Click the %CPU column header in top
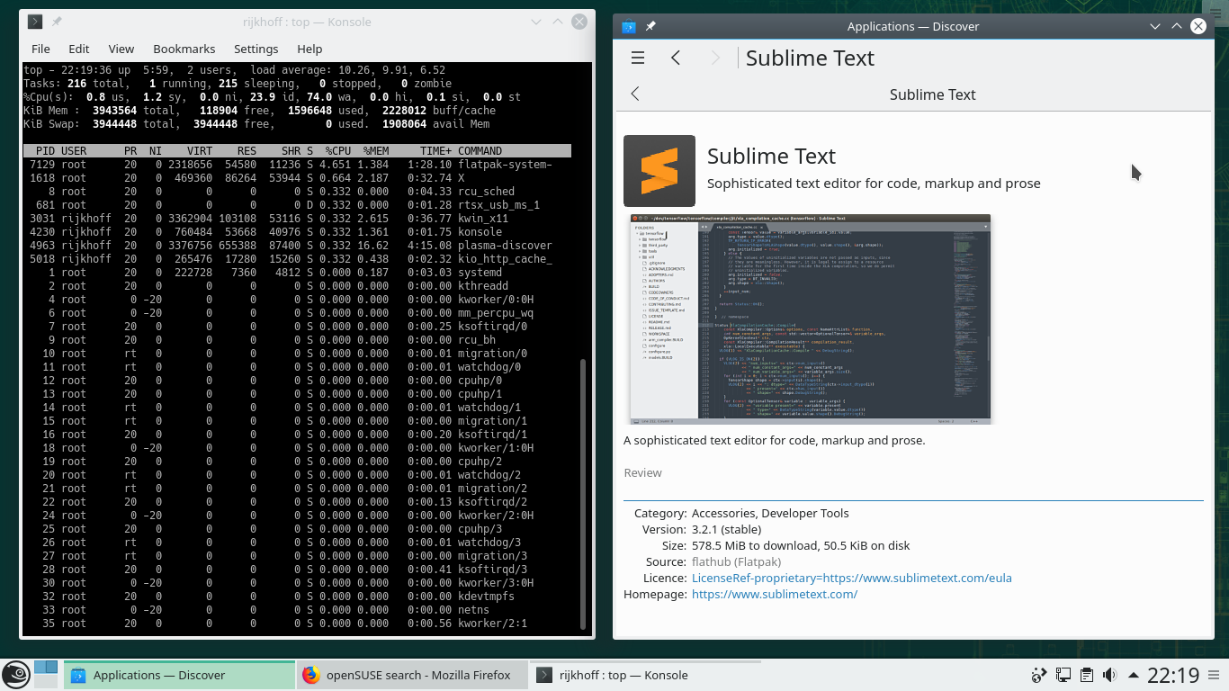 (x=338, y=151)
